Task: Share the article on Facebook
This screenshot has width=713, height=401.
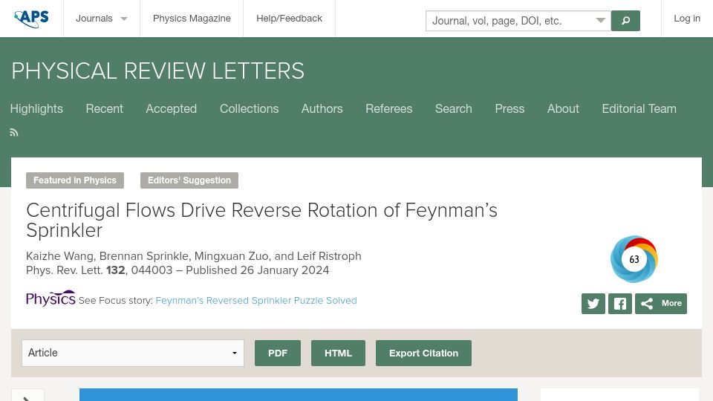Action: tap(619, 304)
